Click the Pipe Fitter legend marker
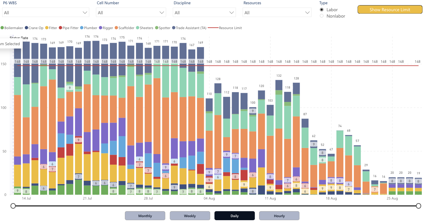Screen dimensions: 426x222 [x=60, y=28]
